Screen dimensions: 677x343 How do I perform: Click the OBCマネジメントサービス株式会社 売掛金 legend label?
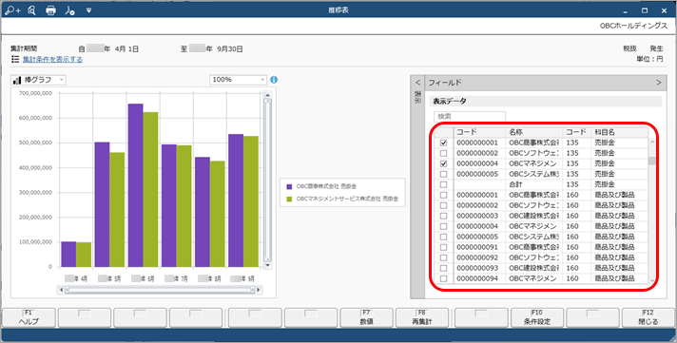pos(347,200)
